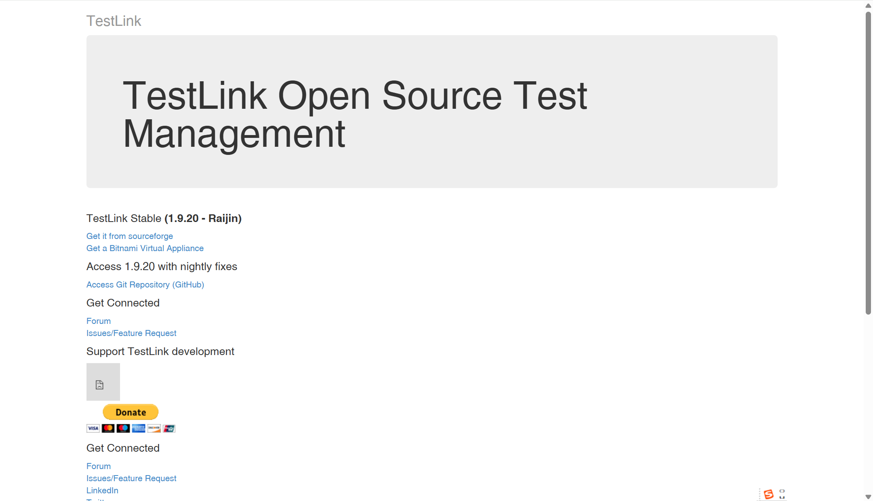Click Issues/Feature Request link above LinkedIn
Image resolution: width=873 pixels, height=501 pixels.
131,478
